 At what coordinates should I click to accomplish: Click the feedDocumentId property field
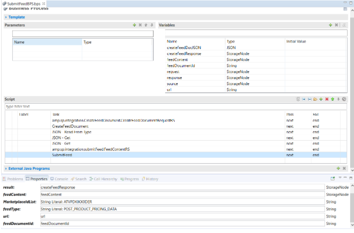pos(182,224)
